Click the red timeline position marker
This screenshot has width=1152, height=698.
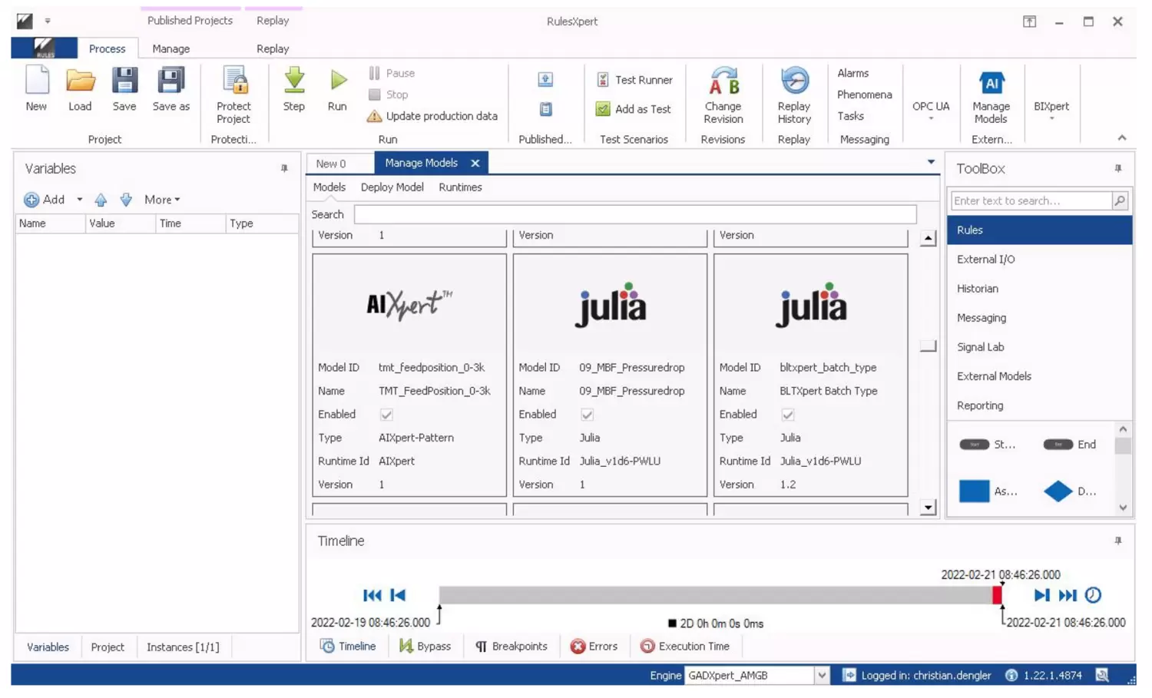pos(997,594)
